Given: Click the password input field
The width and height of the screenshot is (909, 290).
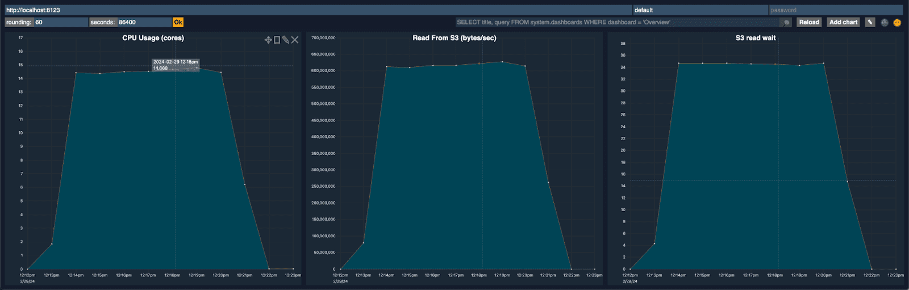Looking at the screenshot, I should click(x=836, y=10).
